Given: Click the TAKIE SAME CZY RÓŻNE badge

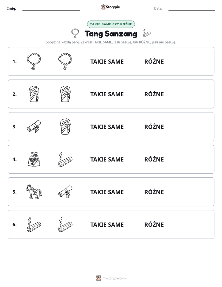Looking at the screenshot, I should [x=111, y=24].
